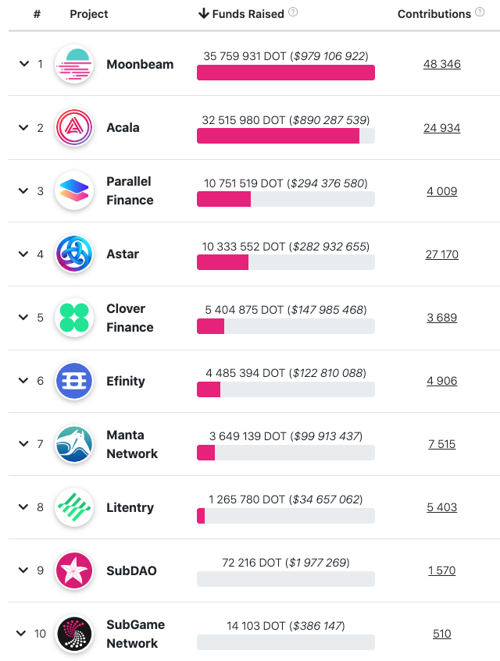Click the Parallel Finance logo icon
This screenshot has width=500, height=661.
(x=74, y=190)
